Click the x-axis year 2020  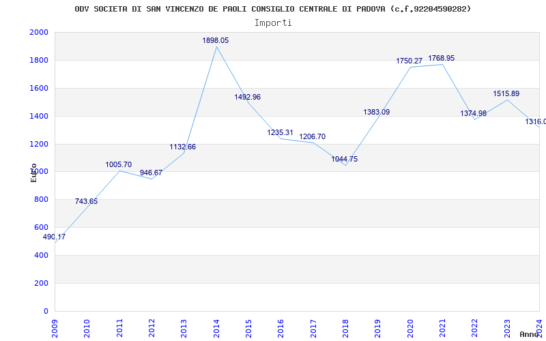point(410,328)
